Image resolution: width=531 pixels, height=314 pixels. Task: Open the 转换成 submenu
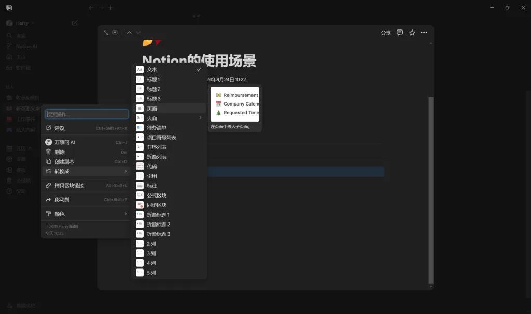point(87,171)
